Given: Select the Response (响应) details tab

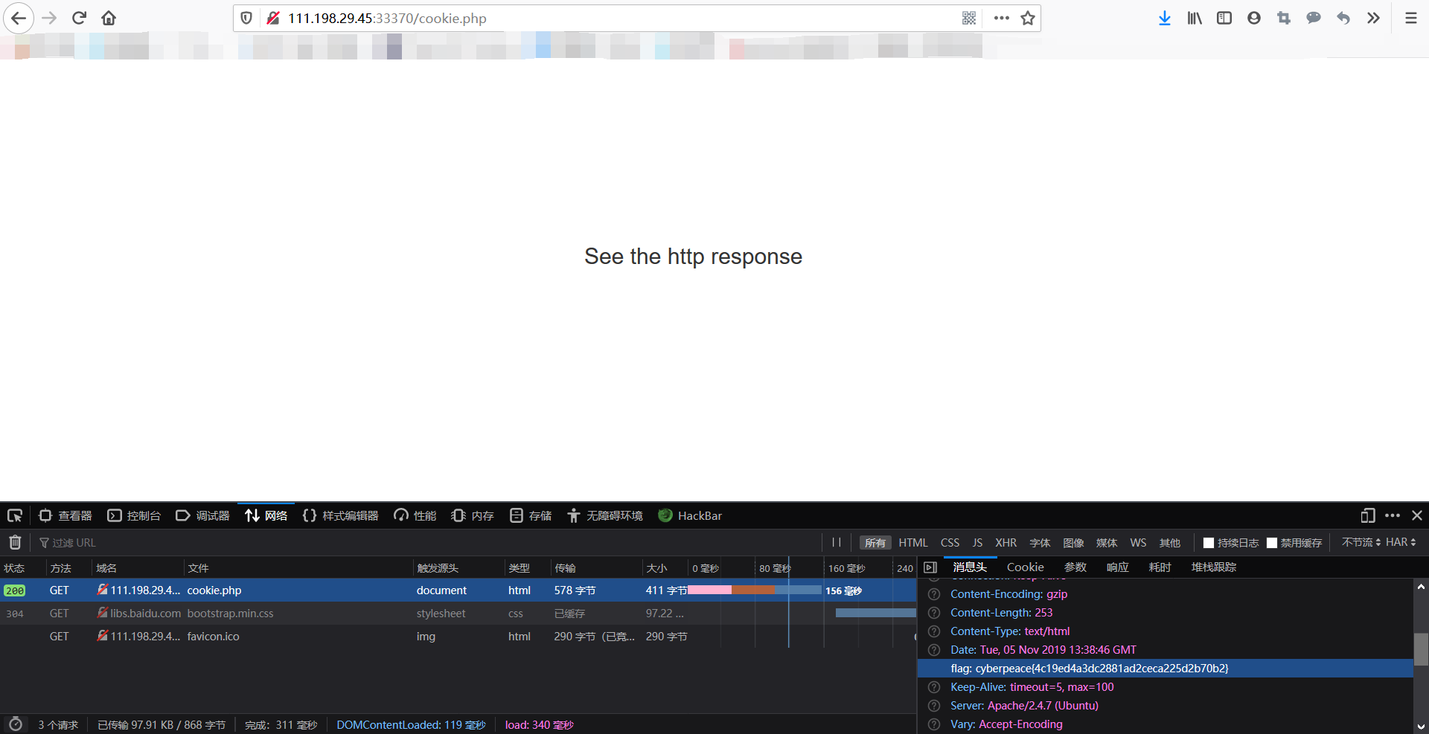Looking at the screenshot, I should pos(1118,567).
